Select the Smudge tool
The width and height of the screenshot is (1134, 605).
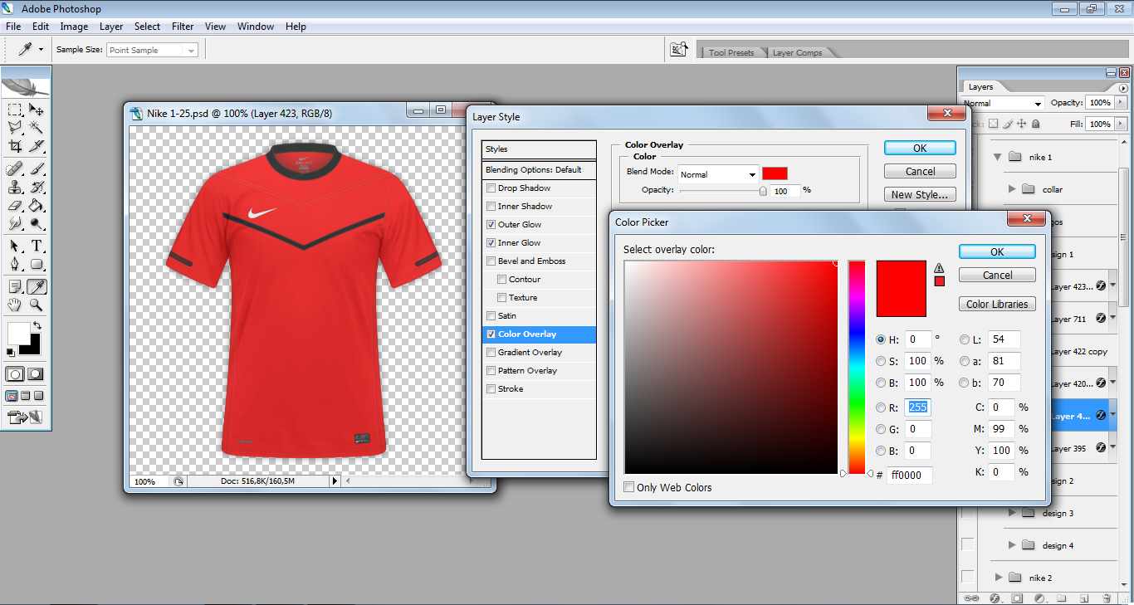coord(15,223)
